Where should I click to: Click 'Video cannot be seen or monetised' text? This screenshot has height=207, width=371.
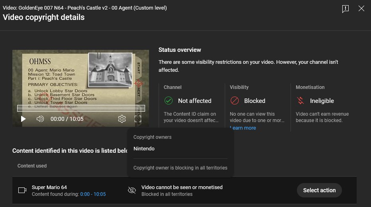[182, 187]
